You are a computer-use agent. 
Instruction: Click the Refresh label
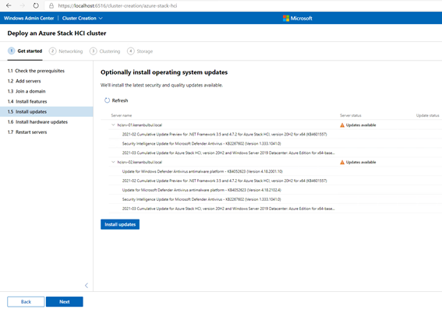[x=120, y=100]
